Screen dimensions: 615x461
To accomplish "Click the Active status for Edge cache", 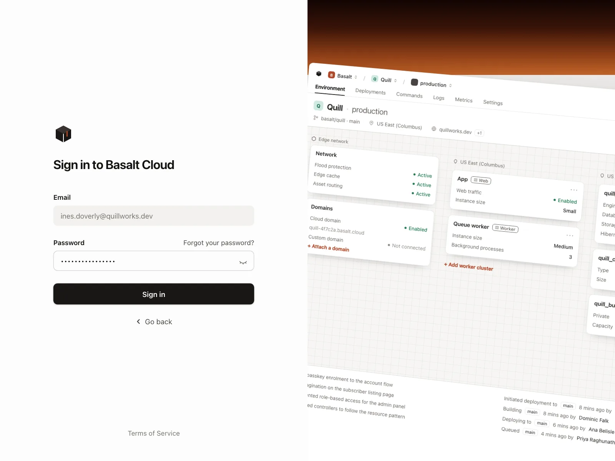I will (x=422, y=185).
